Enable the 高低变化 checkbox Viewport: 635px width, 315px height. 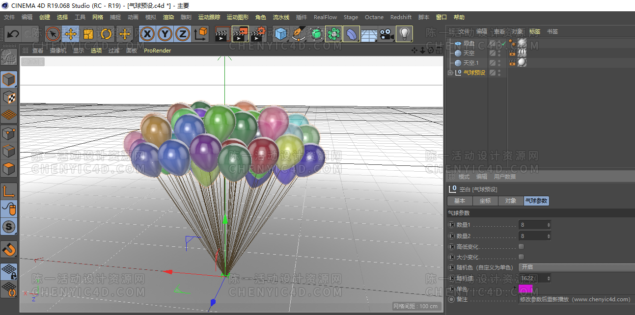(x=521, y=247)
